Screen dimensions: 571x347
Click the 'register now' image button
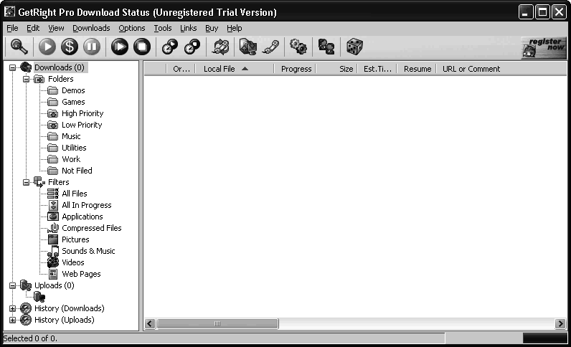pyautogui.click(x=543, y=47)
